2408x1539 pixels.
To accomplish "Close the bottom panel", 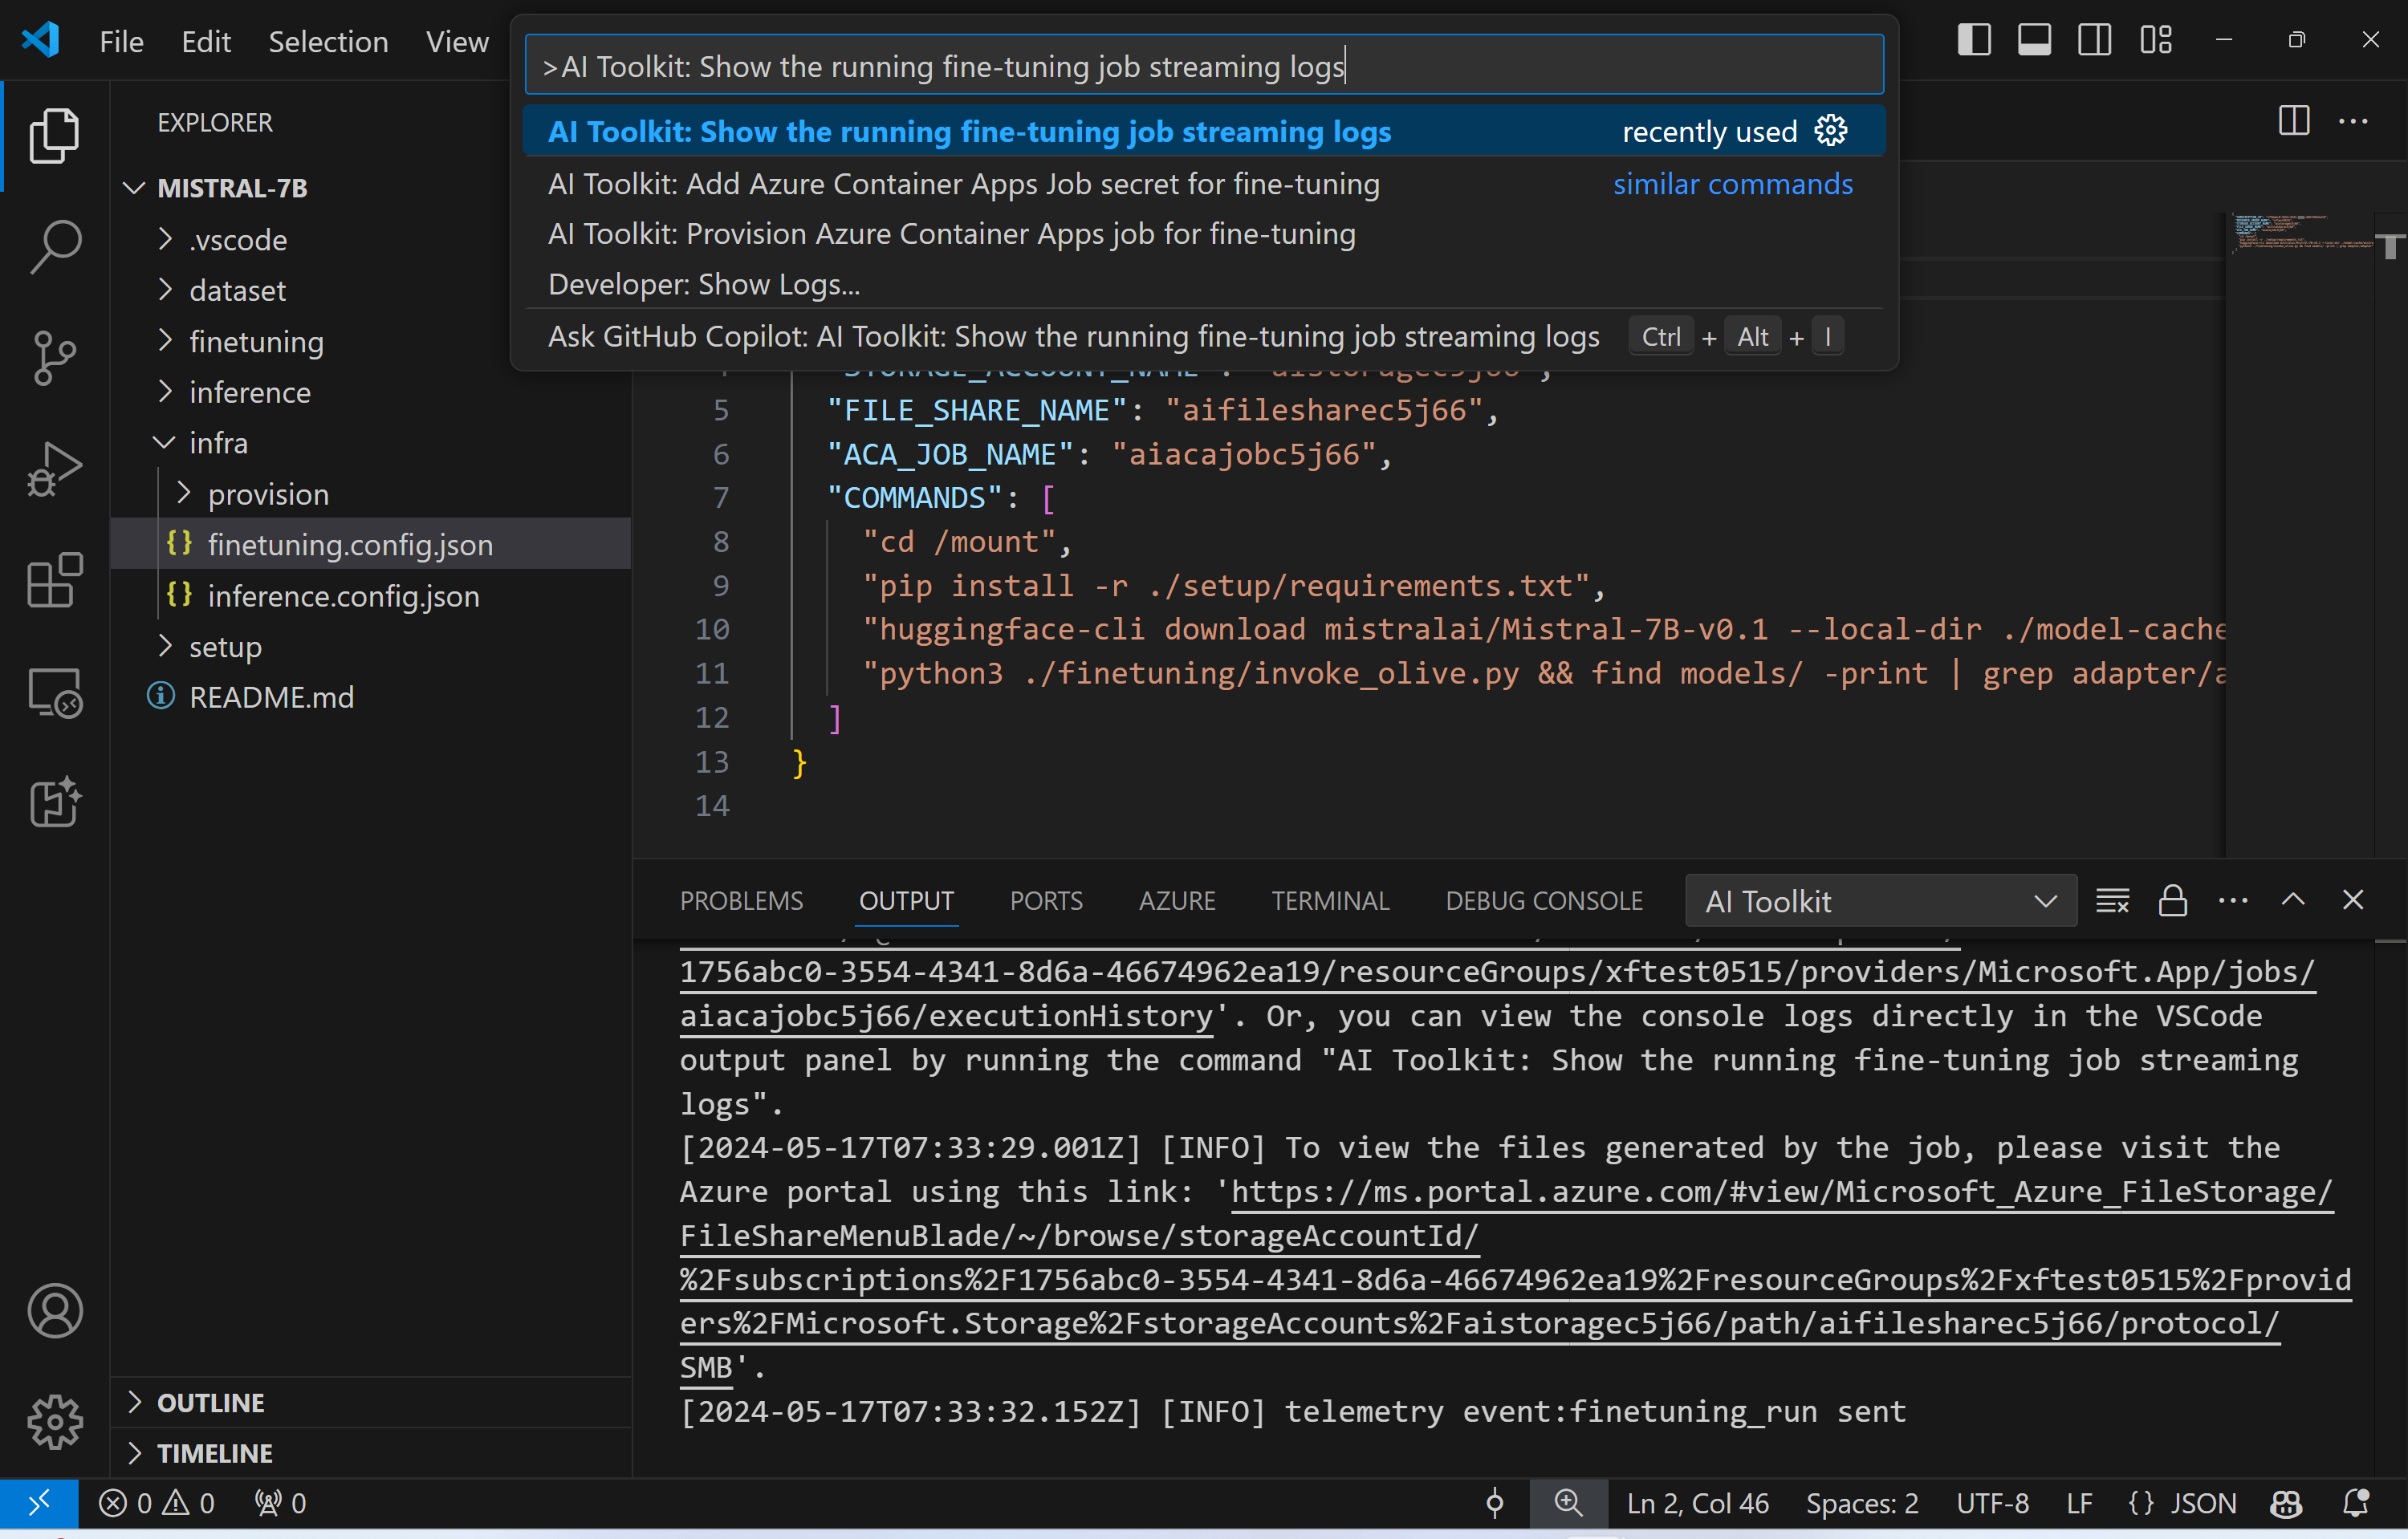I will [2353, 900].
